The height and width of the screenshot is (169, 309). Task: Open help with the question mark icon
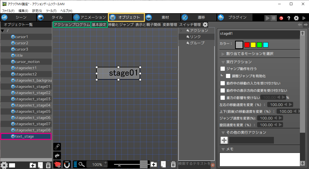tap(289, 18)
